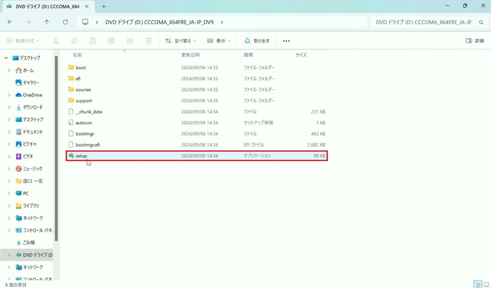Click the Rename icon in toolbar
The height and width of the screenshot is (288, 491).
111,41
